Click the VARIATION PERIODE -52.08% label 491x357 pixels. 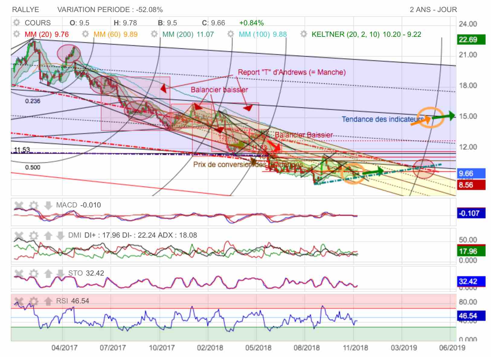(110, 10)
